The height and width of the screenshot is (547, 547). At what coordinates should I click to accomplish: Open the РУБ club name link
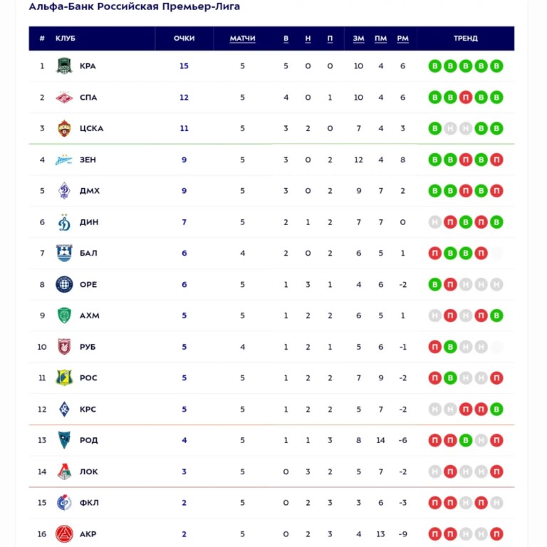88,347
